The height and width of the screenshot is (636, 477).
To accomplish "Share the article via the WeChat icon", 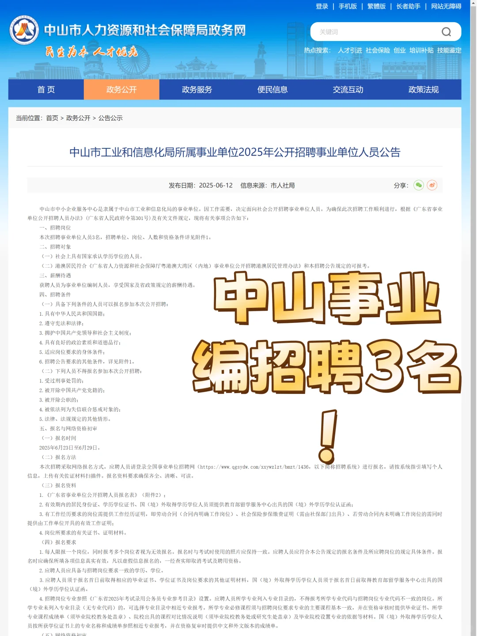I will point(418,185).
